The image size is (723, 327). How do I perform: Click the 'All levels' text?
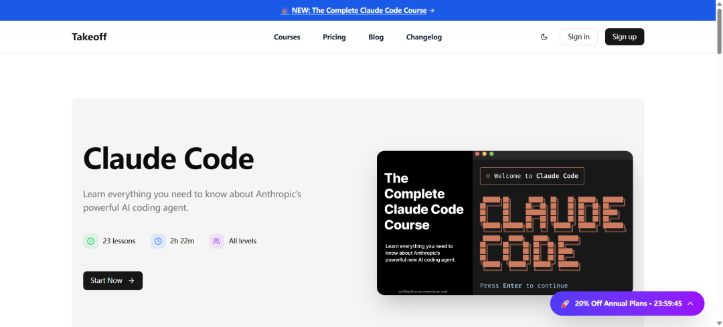pos(242,241)
